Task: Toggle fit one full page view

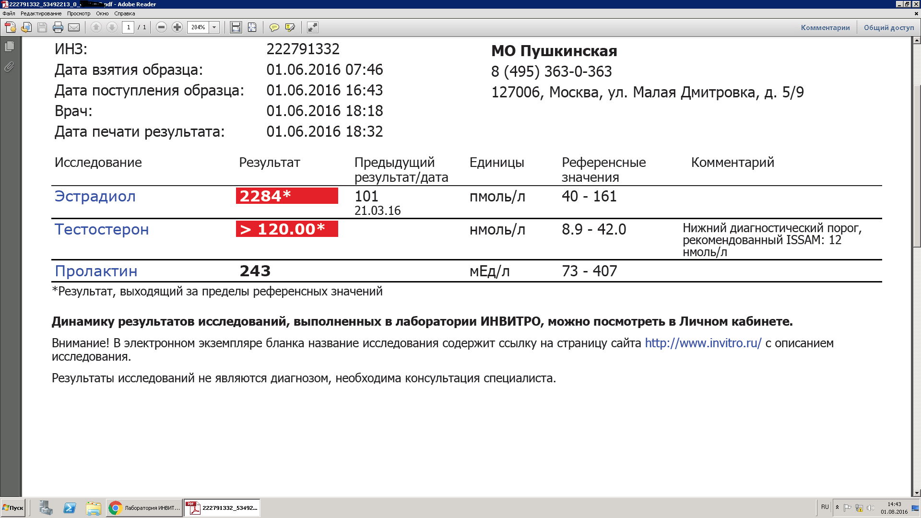Action: pos(252,27)
